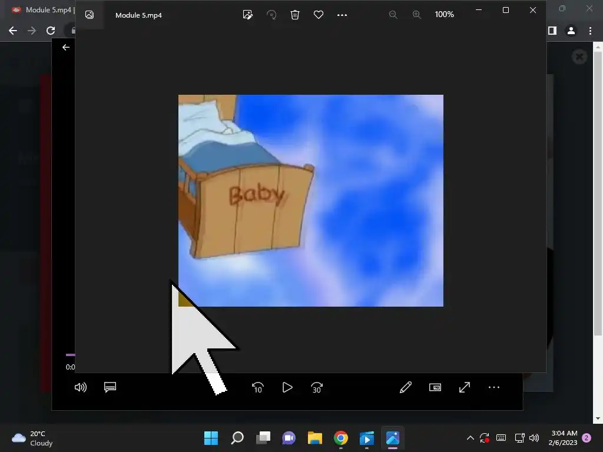Enter full screen in media player
Viewport: 603px width, 452px height.
coord(465,387)
